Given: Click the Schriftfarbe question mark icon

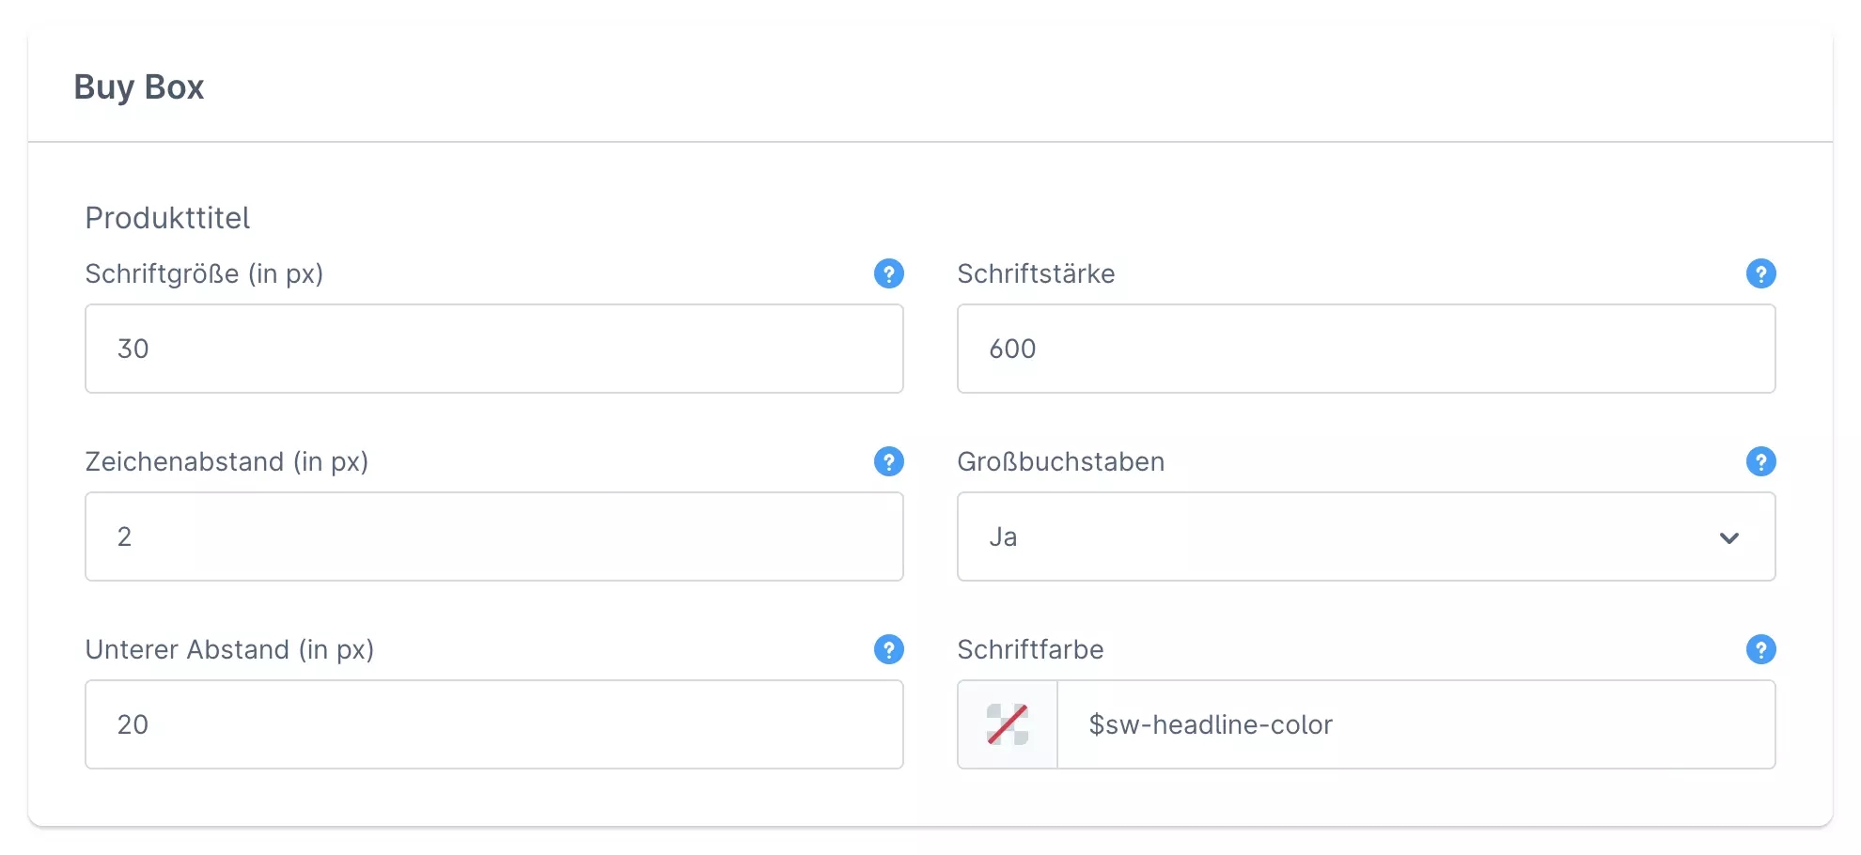Looking at the screenshot, I should coord(1760,649).
